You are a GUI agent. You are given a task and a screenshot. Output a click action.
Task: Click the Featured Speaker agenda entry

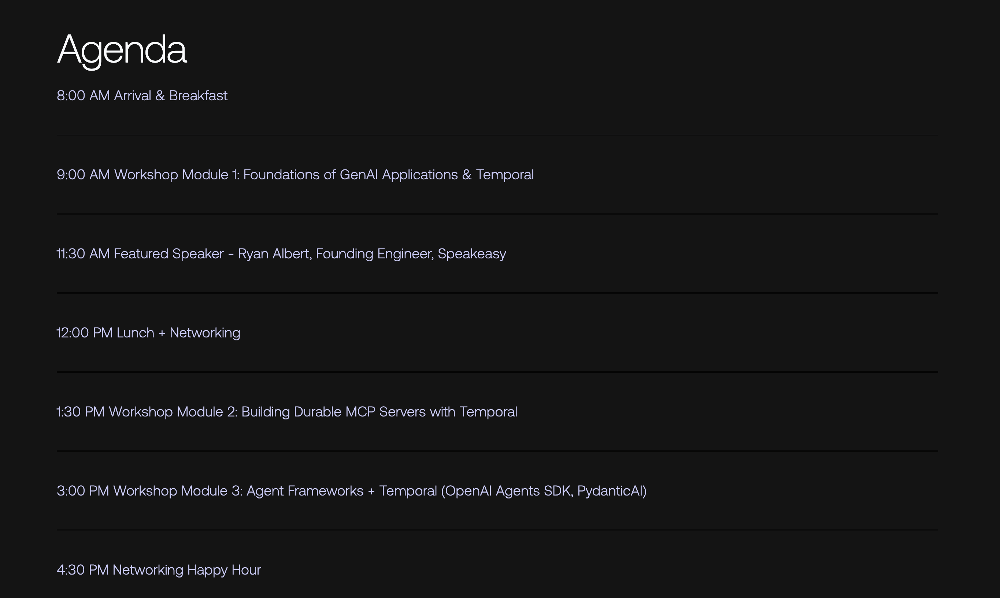pyautogui.click(x=281, y=254)
